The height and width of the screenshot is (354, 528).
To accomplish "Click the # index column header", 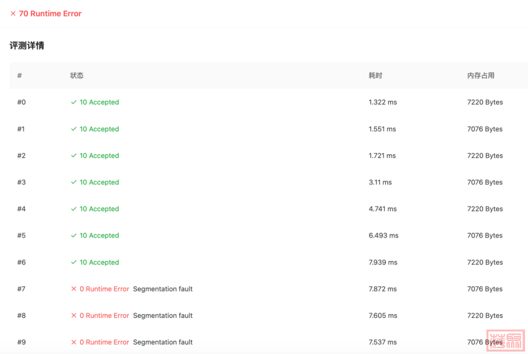I will click(20, 75).
